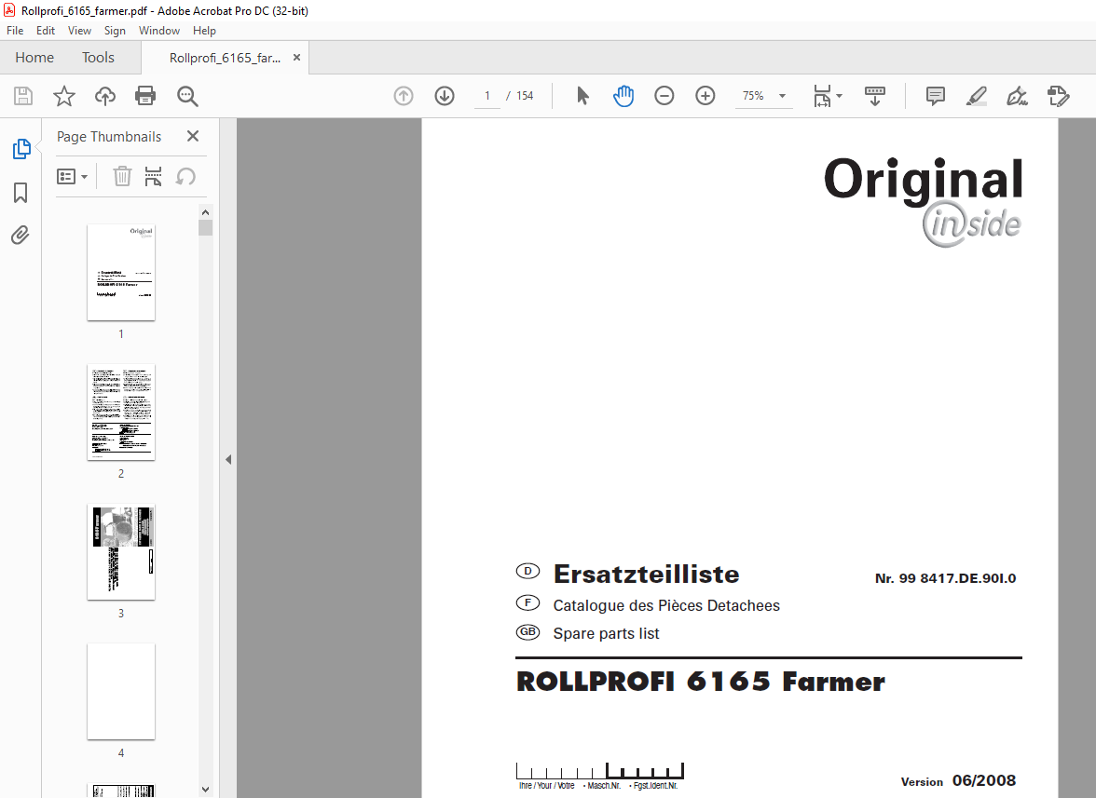Close the Rollprofi_6165_far... document tab

(x=297, y=57)
